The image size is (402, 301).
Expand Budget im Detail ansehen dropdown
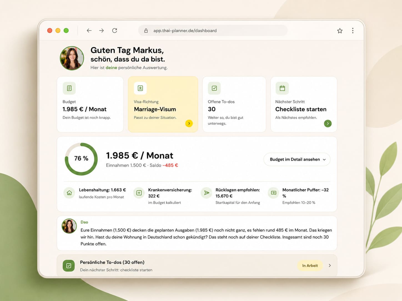(x=297, y=159)
